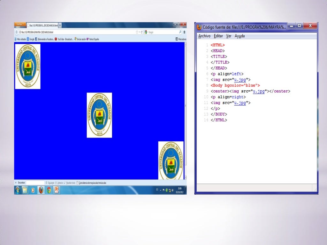This screenshot has width=327, height=245.
Task: Toggle Coincidencia de mayúsculas/minúsculas checkbox
Action: 77,183
